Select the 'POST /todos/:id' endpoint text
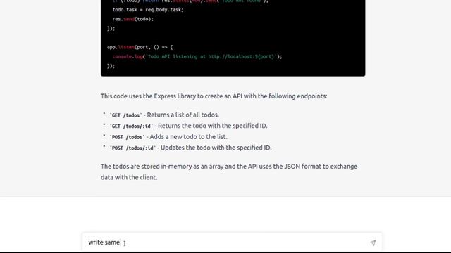The height and width of the screenshot is (253, 451). [132, 148]
